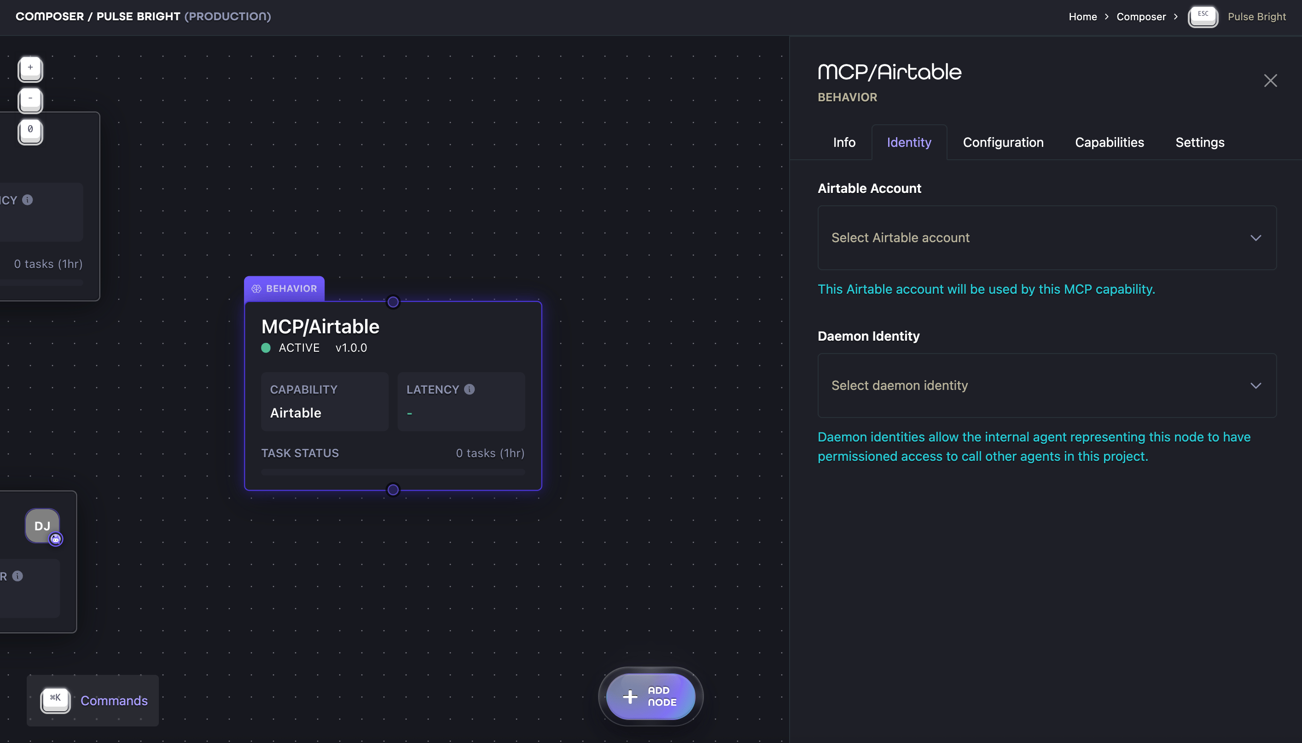Click the zoom out minus key
Image resolution: width=1302 pixels, height=743 pixels.
tap(30, 100)
